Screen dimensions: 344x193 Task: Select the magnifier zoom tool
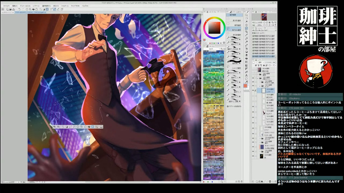coord(247,15)
